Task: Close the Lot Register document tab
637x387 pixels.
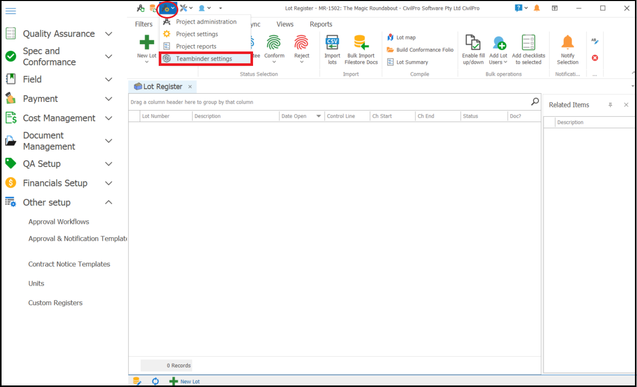Action: pos(190,87)
